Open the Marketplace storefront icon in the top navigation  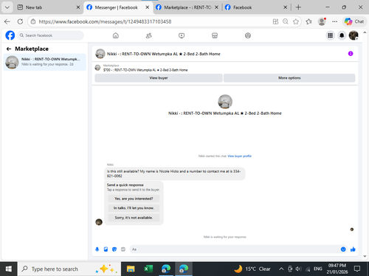[x=215, y=35]
